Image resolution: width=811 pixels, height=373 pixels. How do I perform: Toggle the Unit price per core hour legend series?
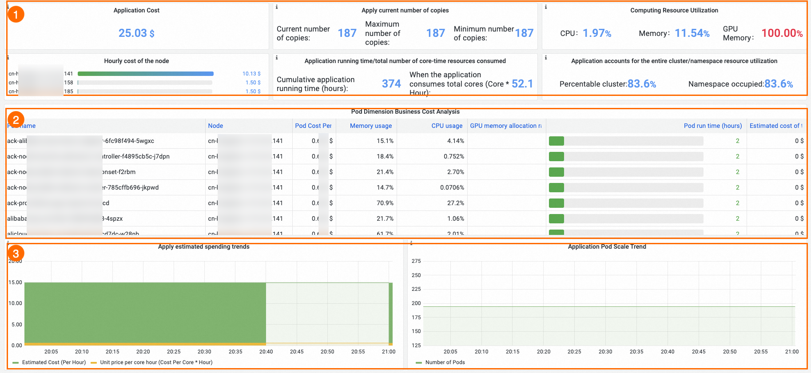(x=156, y=362)
